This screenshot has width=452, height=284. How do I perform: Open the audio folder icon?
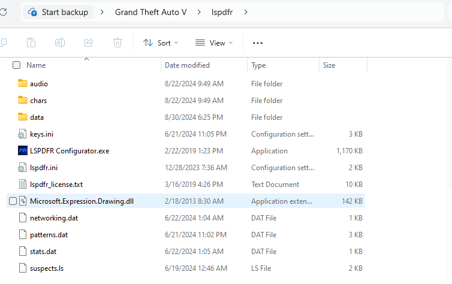(23, 84)
